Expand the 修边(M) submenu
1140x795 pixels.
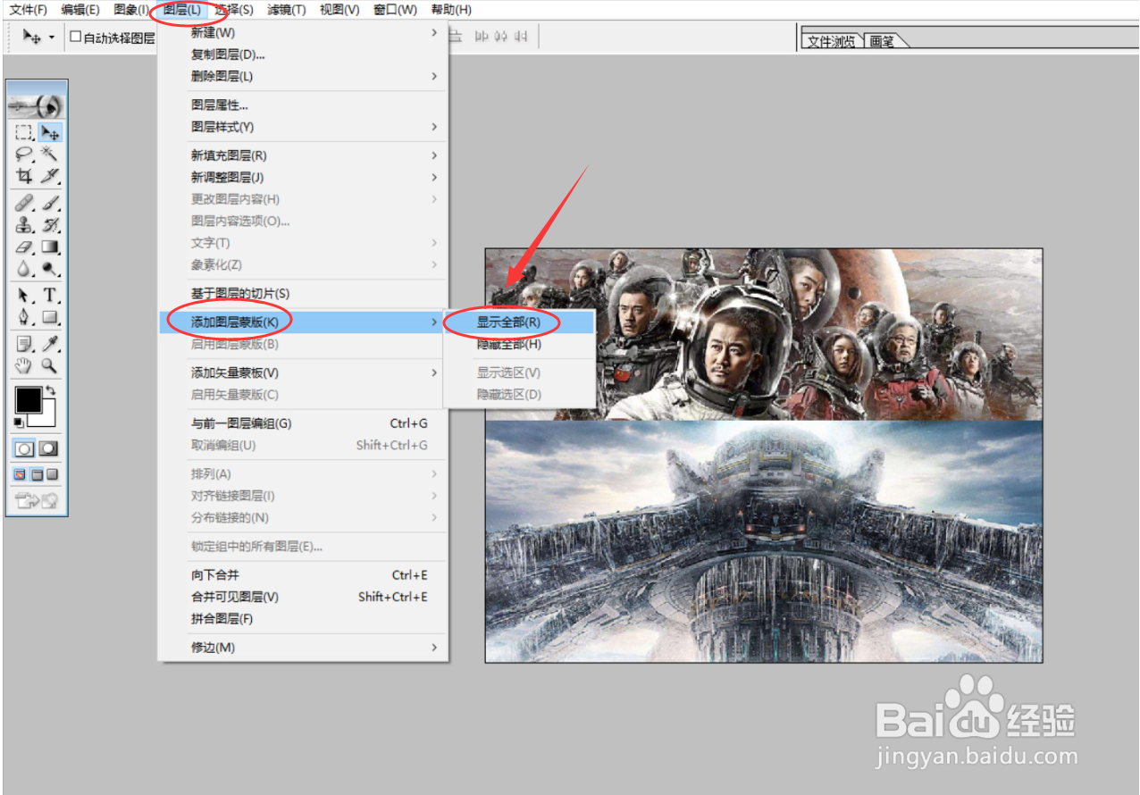coord(303,648)
